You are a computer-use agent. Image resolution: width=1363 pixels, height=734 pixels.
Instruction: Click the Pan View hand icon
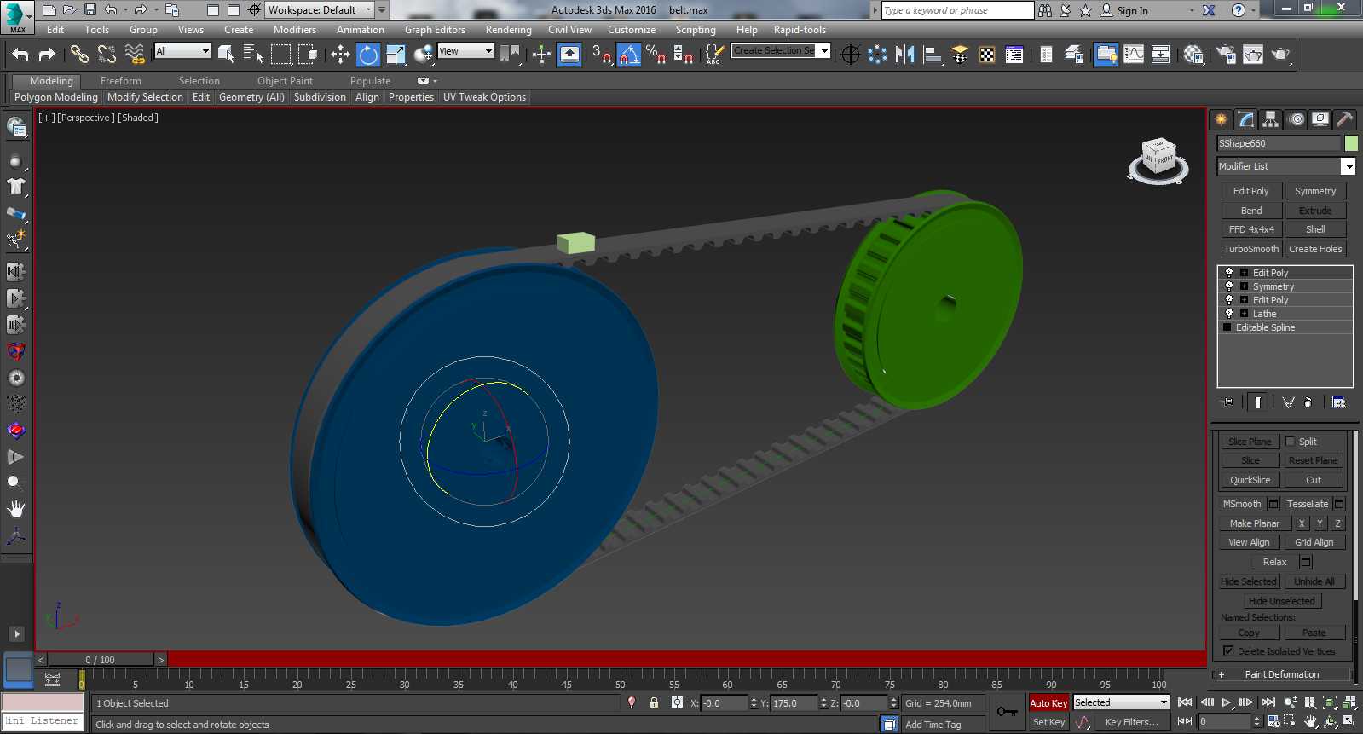tap(1311, 721)
